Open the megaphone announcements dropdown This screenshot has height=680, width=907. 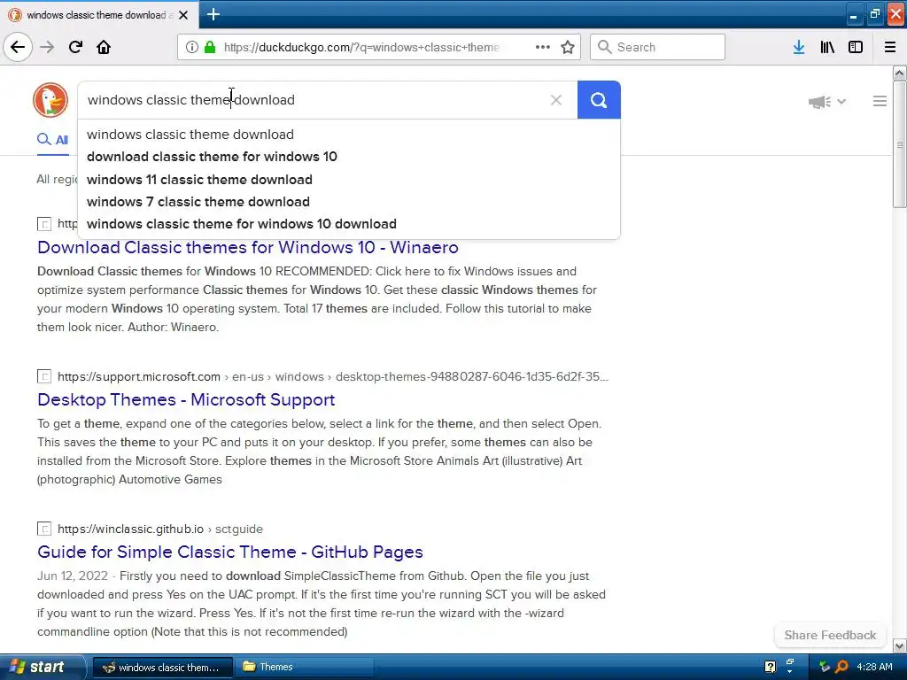click(x=827, y=102)
